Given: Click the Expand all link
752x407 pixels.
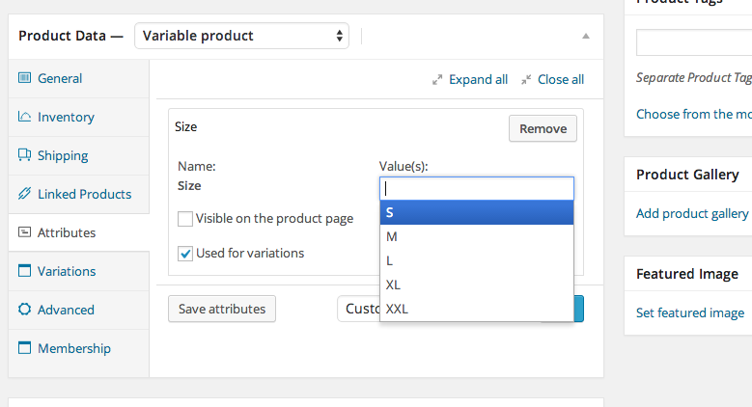Looking at the screenshot, I should coord(478,80).
